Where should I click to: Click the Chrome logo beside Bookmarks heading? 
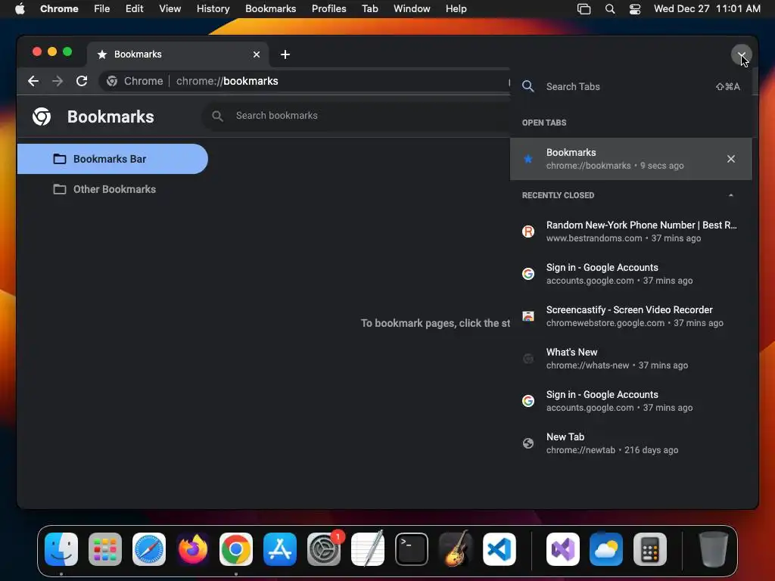click(x=42, y=117)
